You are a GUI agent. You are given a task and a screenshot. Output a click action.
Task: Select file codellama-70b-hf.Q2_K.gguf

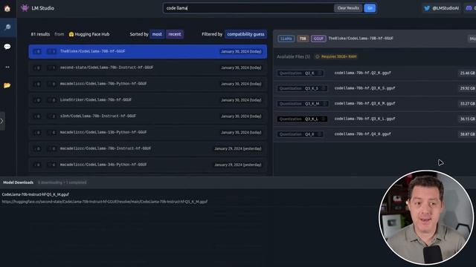click(362, 73)
